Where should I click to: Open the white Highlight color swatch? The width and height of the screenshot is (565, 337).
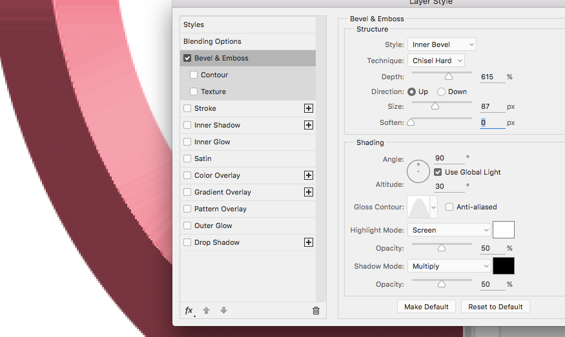(504, 230)
